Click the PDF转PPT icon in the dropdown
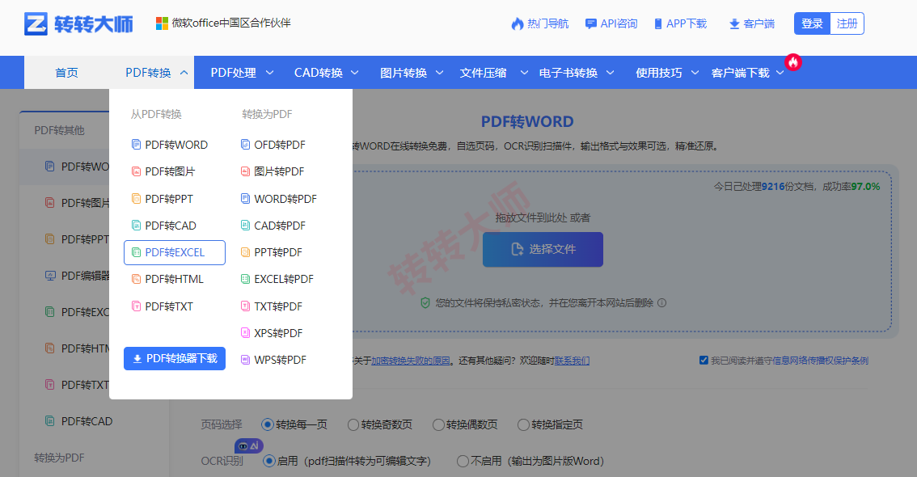 click(137, 199)
